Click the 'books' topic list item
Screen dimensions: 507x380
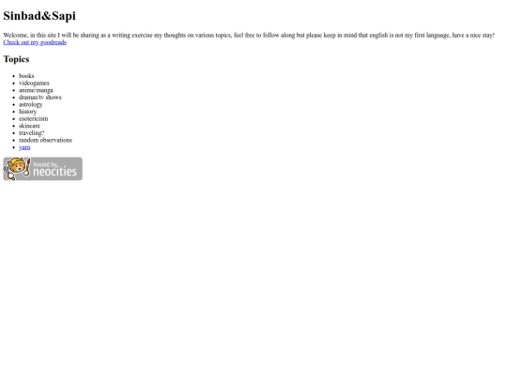pyautogui.click(x=26, y=76)
